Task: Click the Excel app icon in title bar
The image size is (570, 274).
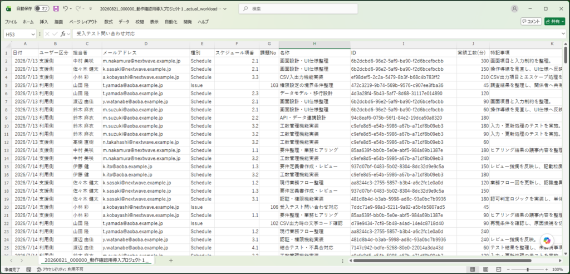Action: (9, 8)
